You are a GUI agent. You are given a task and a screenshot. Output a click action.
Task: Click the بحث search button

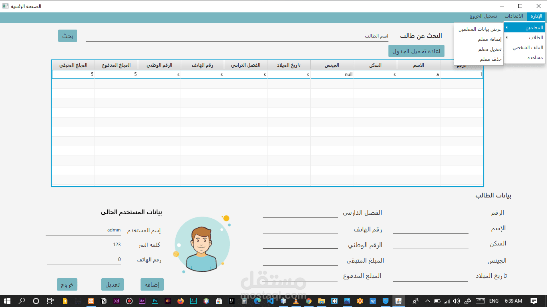[68, 36]
